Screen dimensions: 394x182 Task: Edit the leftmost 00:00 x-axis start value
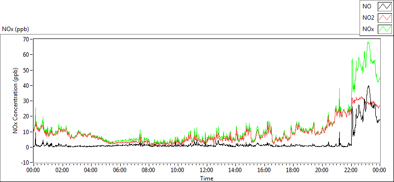33,171
